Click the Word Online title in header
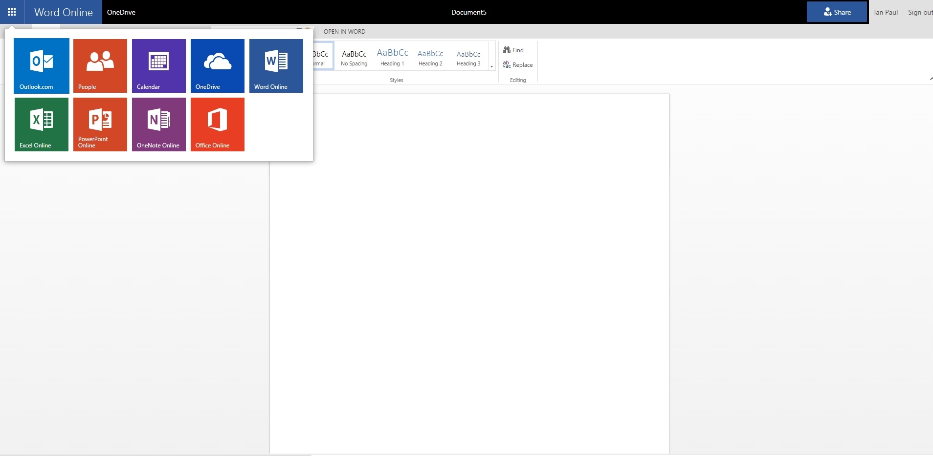 click(x=64, y=12)
